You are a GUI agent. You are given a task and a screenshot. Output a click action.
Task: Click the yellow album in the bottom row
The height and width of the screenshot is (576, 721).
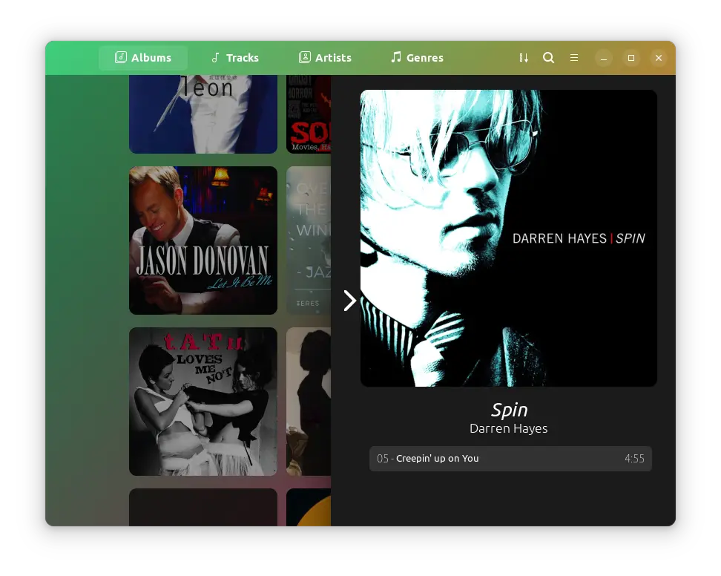[x=309, y=508]
